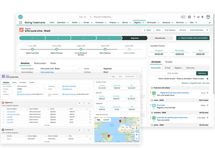Viewport: 215px width, 148px height.
Task: Click the Rolling Trademarks eye logo
Action: [x=21, y=17]
